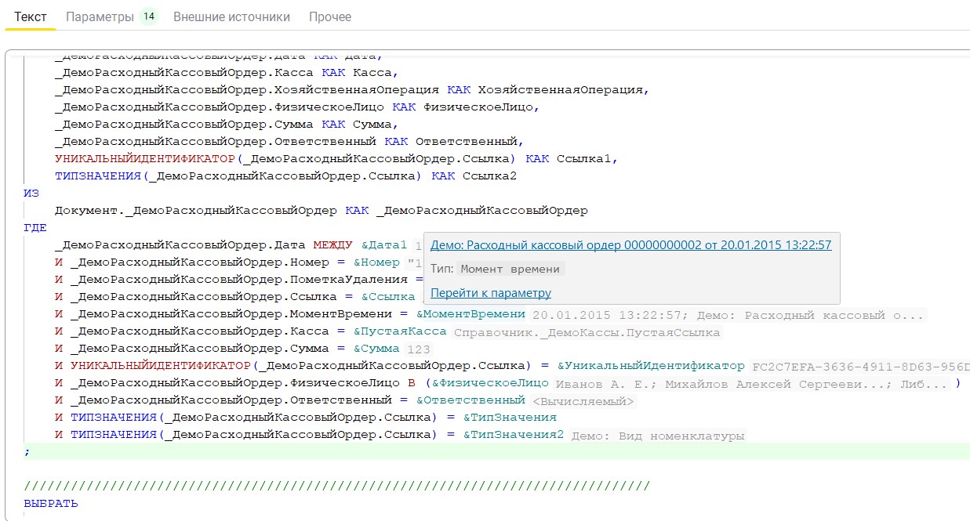
Task: Click the КАК Ссылка2 alias
Action: [x=474, y=176]
